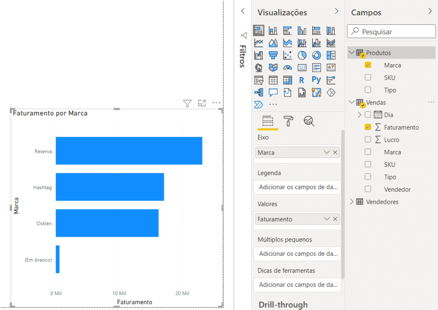Check the Vendedor field

pos(368,189)
